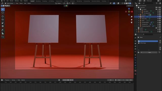This screenshot has height=91, width=162.
Task: Select the Select Box tool
Action: [x=3, y=9]
